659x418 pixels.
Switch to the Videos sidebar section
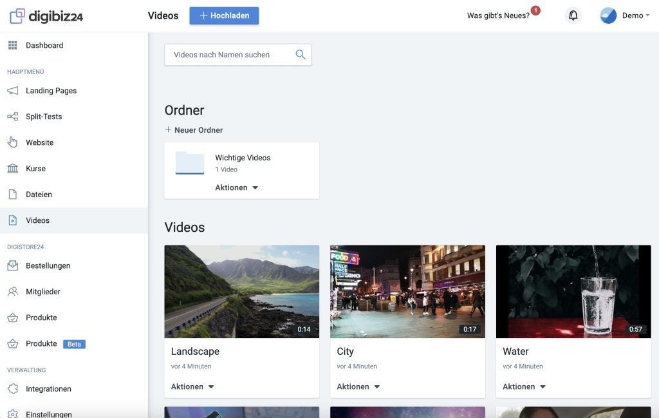pos(12,218)
